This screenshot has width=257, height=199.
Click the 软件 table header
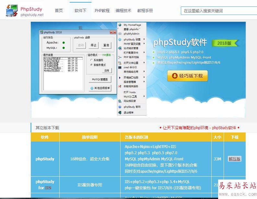tap(45, 137)
